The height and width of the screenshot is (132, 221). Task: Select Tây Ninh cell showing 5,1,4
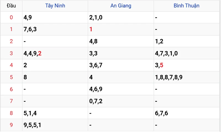[x=30, y=113]
